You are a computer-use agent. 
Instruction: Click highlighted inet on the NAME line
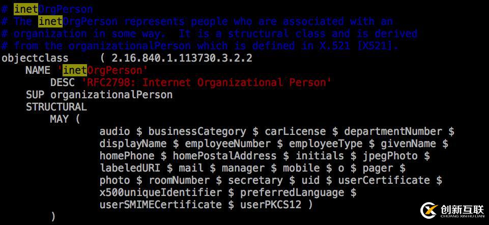pos(74,70)
